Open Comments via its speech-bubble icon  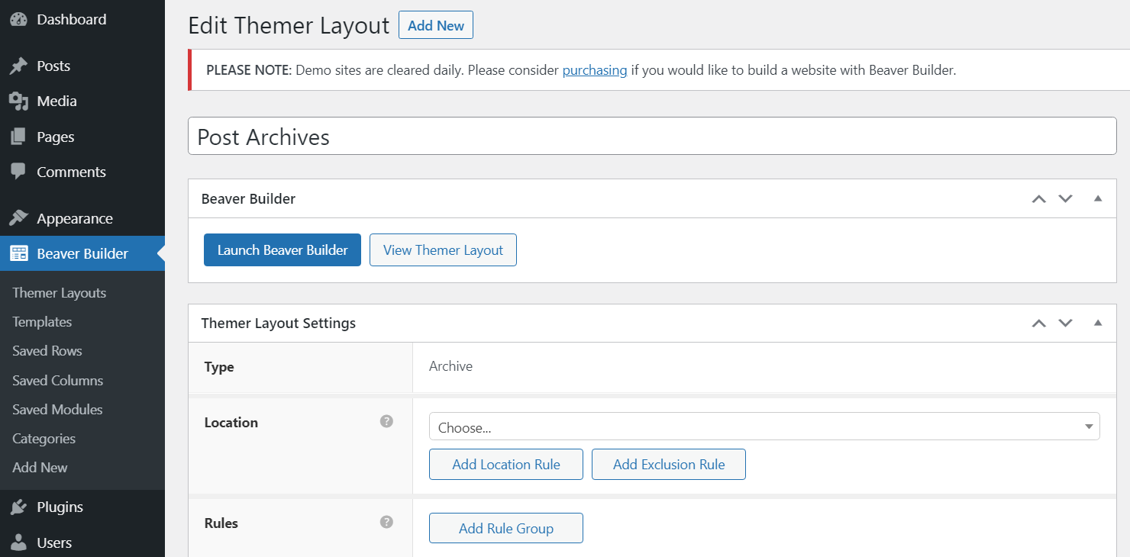(x=18, y=171)
